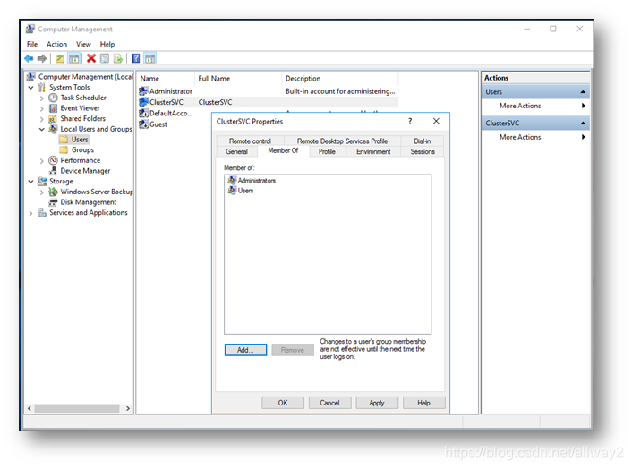The image size is (632, 469).
Task: Expand the Task Scheduler tree node
Action: click(x=42, y=98)
